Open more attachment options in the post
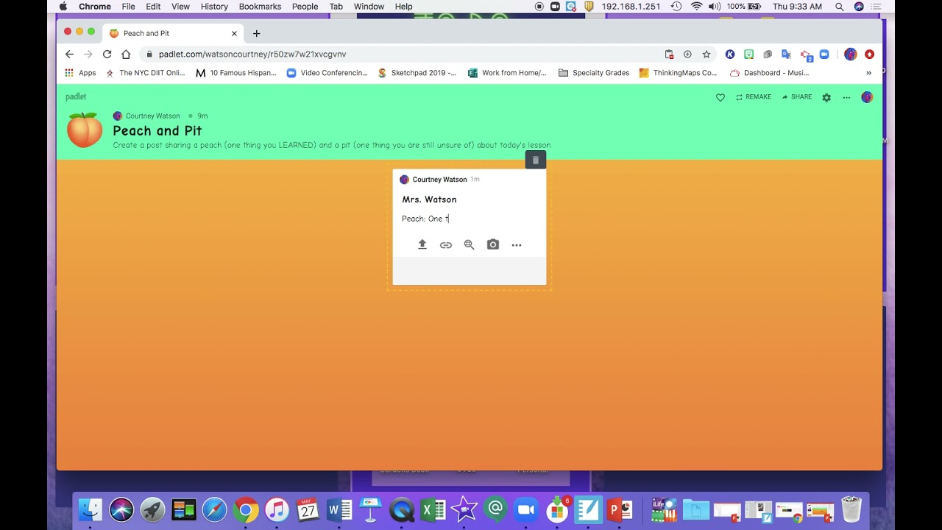 point(517,245)
